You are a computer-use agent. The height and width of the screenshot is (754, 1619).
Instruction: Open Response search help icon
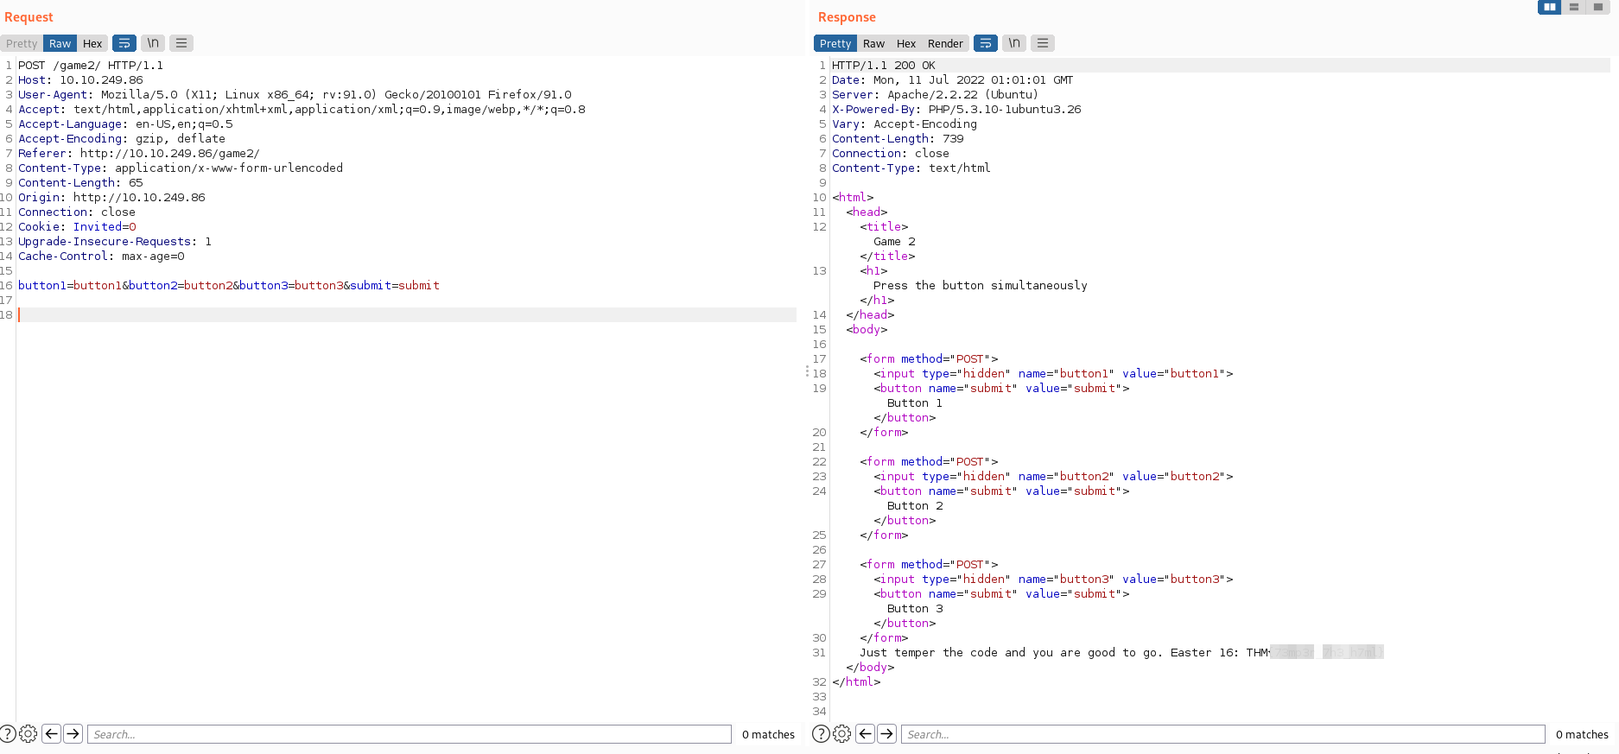pyautogui.click(x=821, y=734)
